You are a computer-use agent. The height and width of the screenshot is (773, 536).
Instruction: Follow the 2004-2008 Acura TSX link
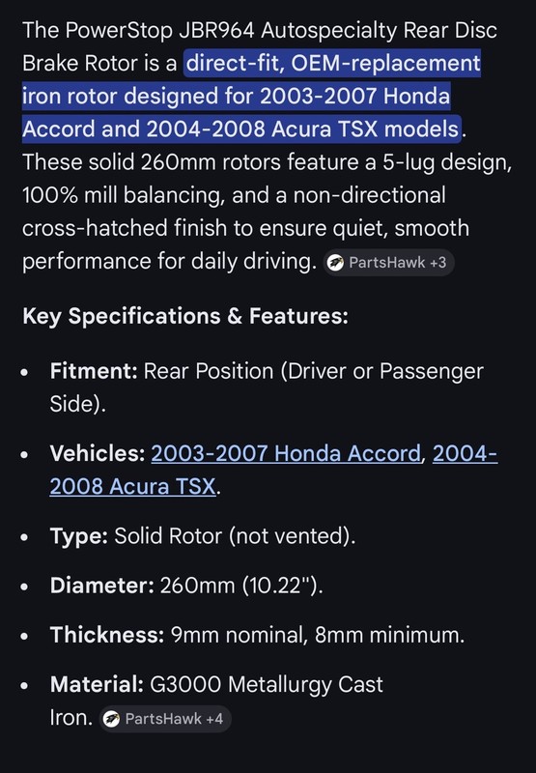(x=273, y=470)
